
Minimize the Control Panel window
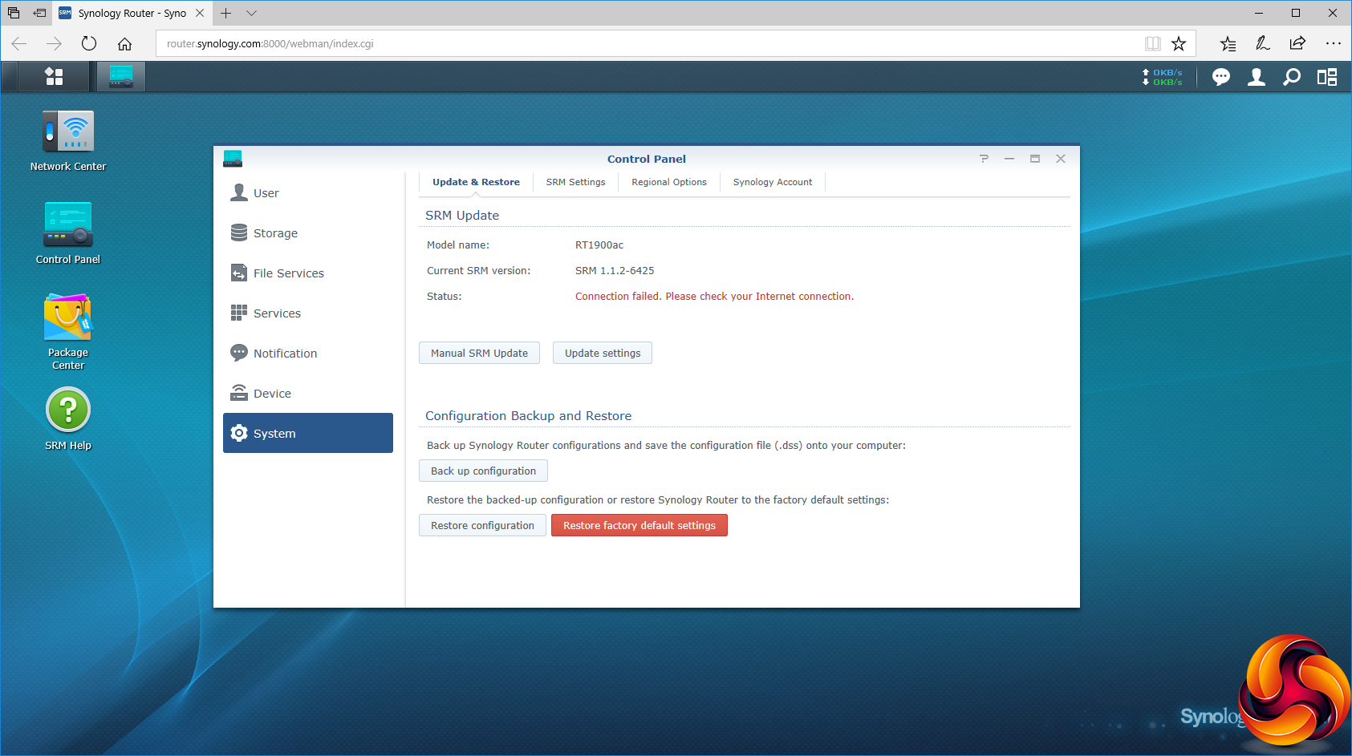1009,159
